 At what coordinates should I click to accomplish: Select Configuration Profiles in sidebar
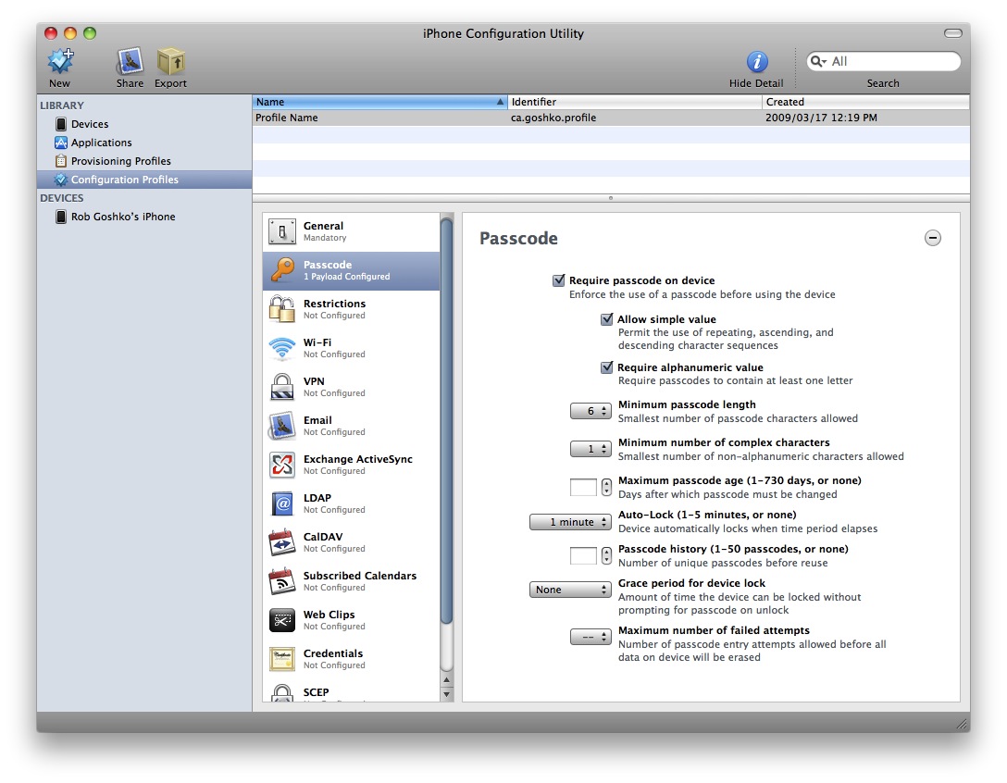tap(143, 180)
